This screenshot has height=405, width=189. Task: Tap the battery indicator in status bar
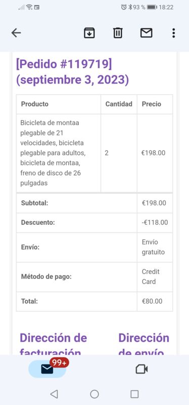click(x=152, y=7)
